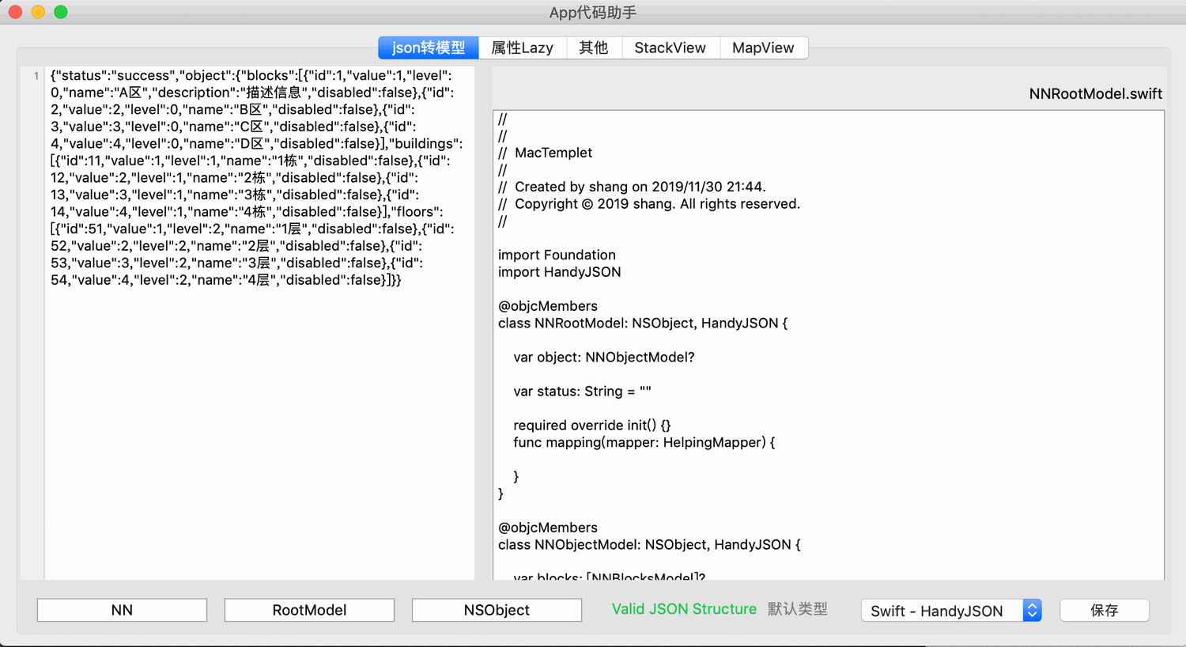Viewport: 1186px width, 647px height.
Task: Click the class NNObjectModel declaration line
Action: pyautogui.click(x=649, y=544)
